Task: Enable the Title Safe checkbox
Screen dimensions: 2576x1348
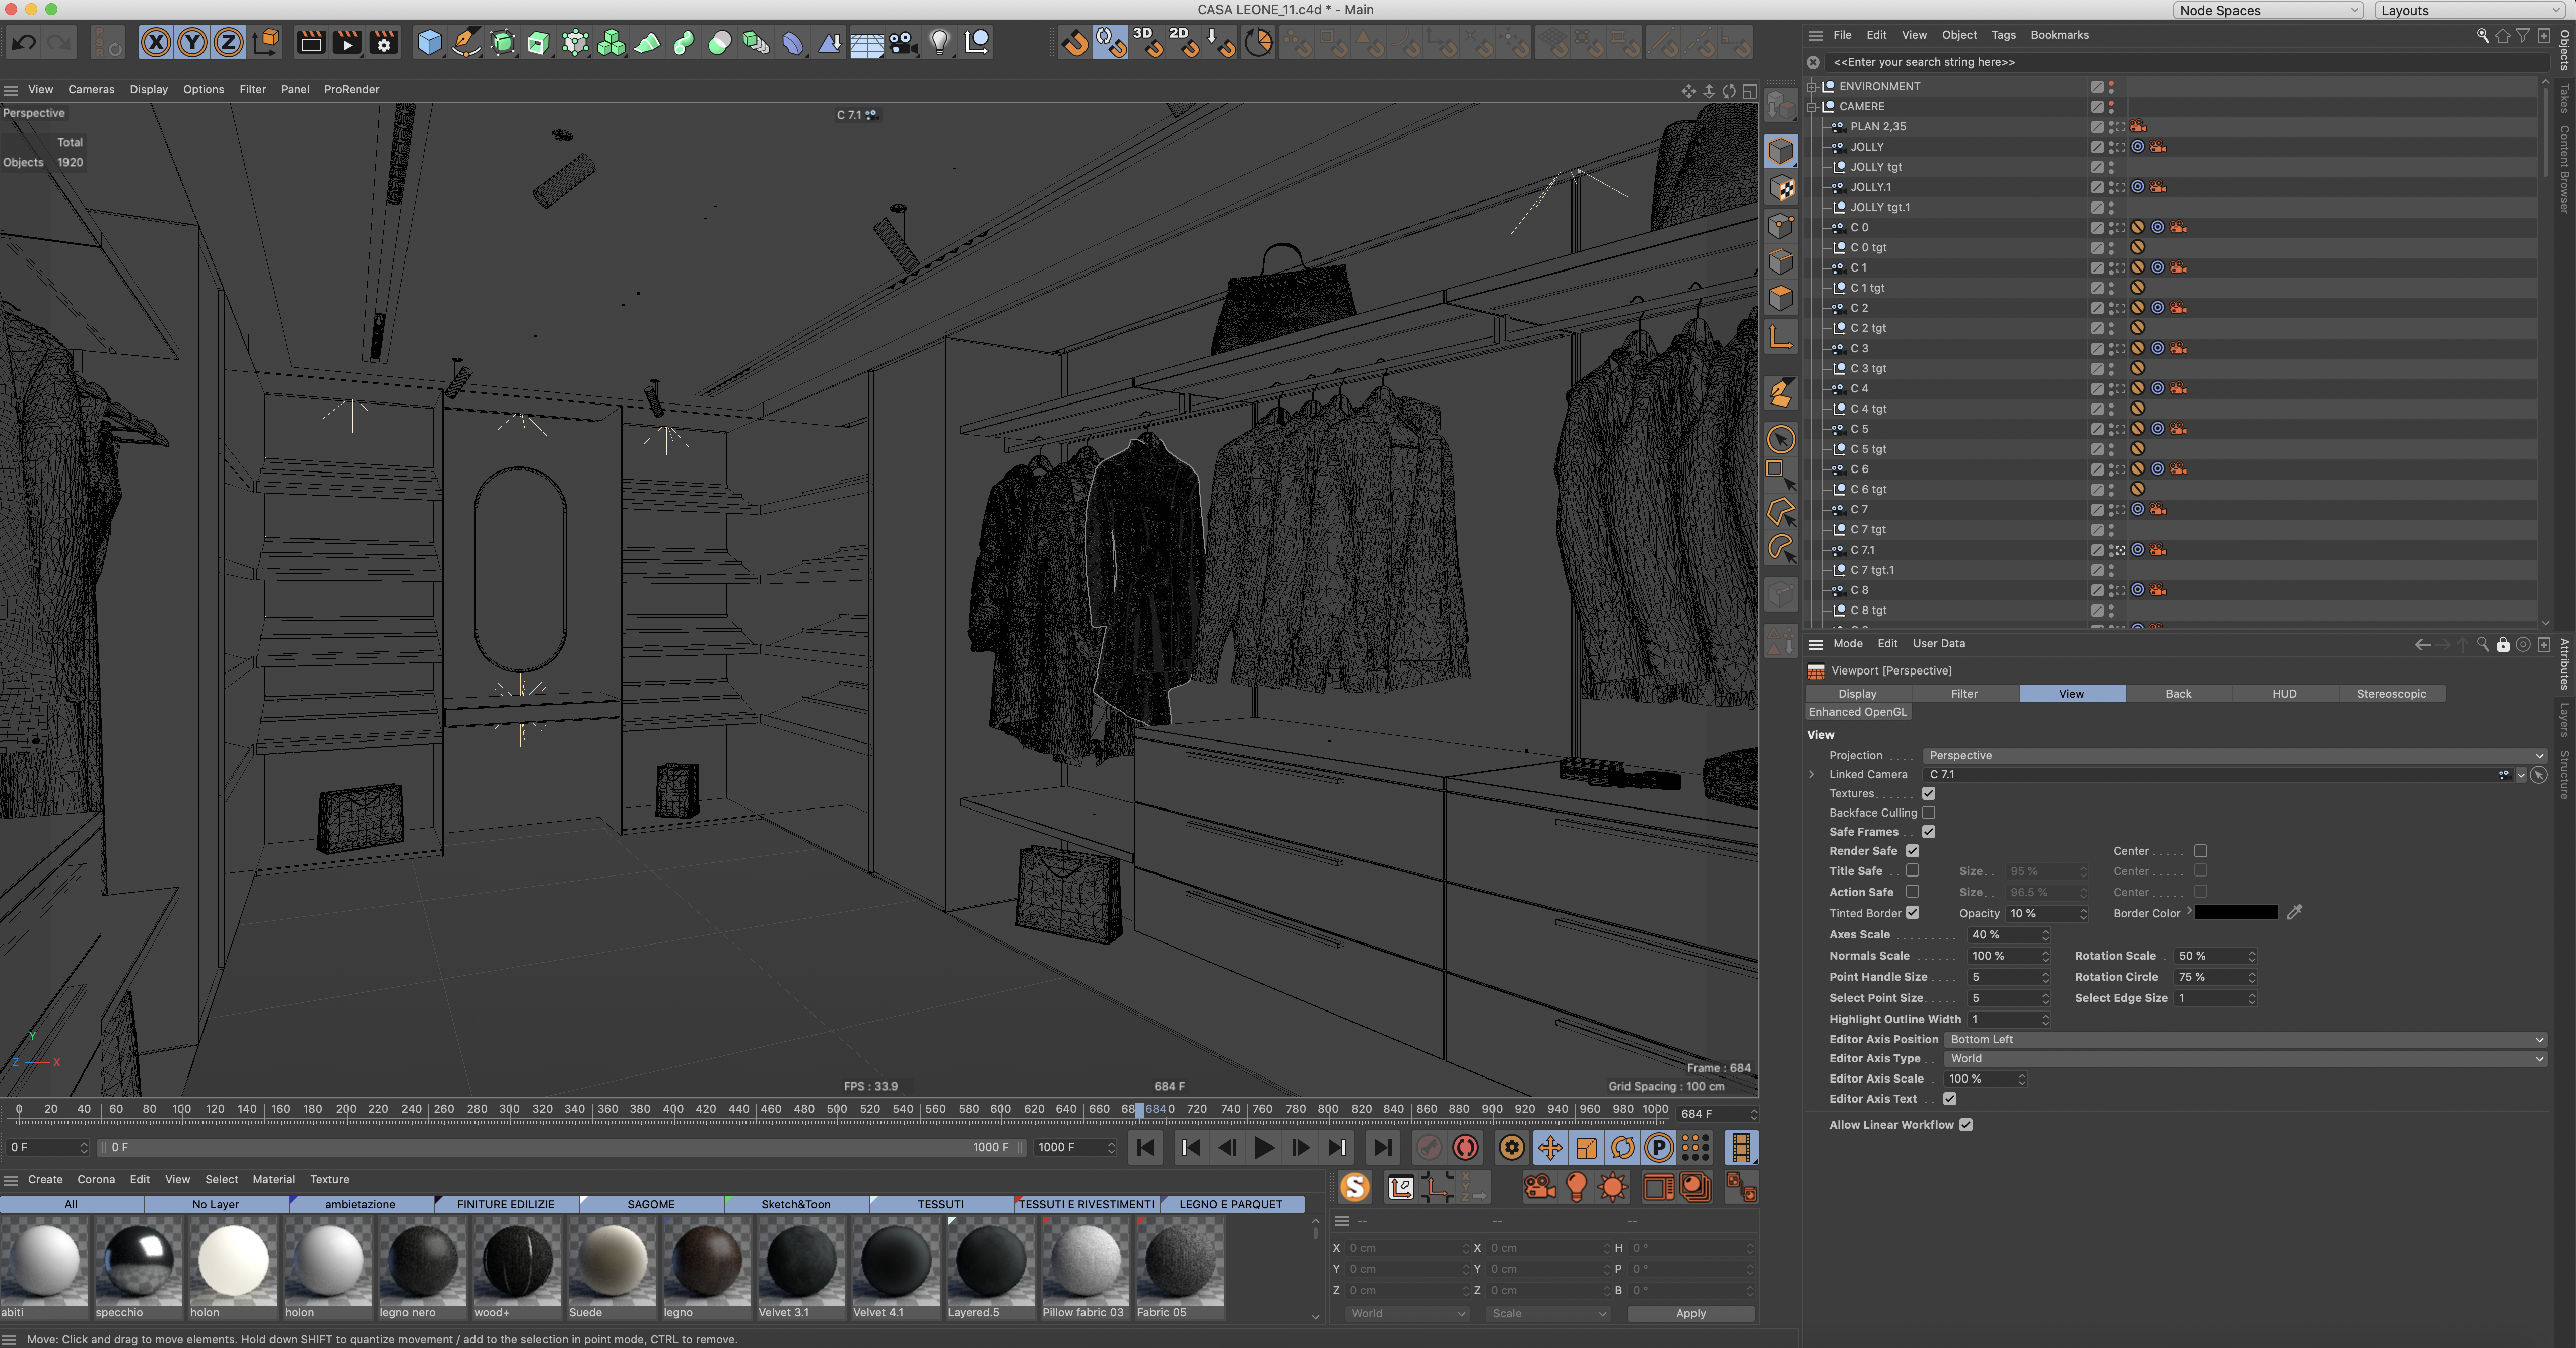Action: coord(1912,871)
